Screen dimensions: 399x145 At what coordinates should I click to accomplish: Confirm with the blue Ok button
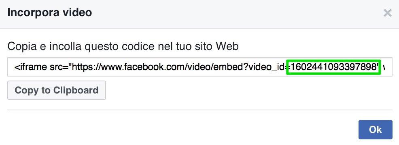[376, 130]
